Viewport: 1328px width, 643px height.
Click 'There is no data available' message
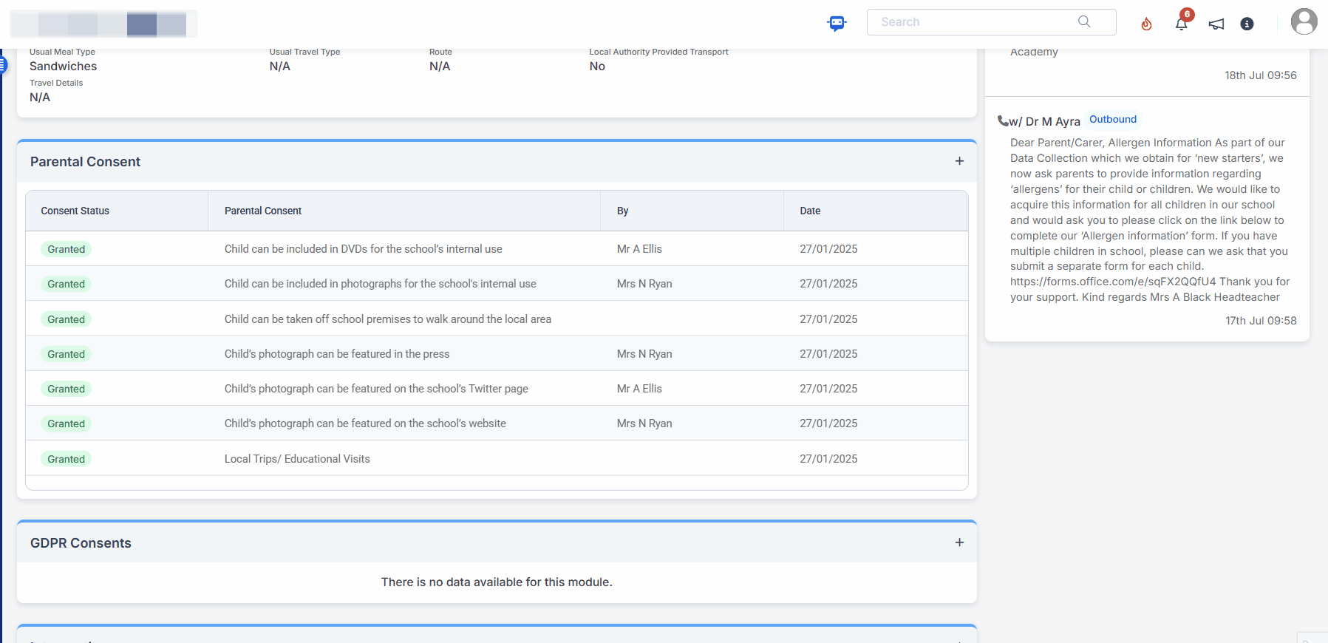[497, 582]
